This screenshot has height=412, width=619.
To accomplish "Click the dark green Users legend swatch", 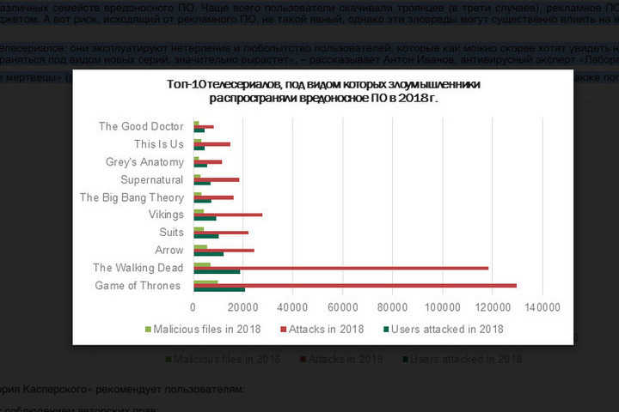I will pyautogui.click(x=386, y=330).
